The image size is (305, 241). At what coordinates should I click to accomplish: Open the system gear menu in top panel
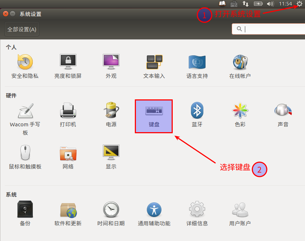[300, 4]
